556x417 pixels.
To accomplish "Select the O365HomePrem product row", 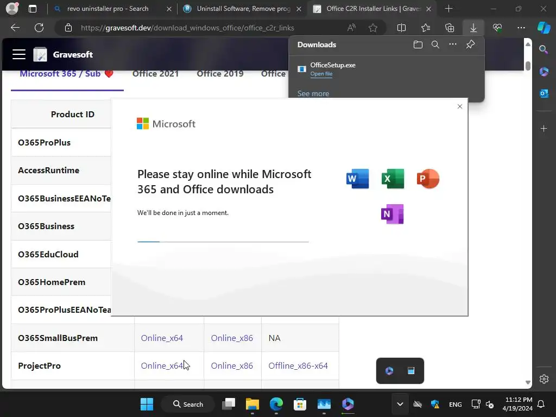I will (61, 282).
